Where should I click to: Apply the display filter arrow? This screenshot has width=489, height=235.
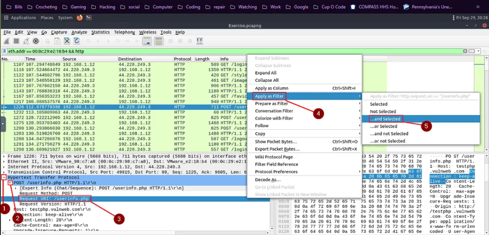pyautogui.click(x=472, y=51)
